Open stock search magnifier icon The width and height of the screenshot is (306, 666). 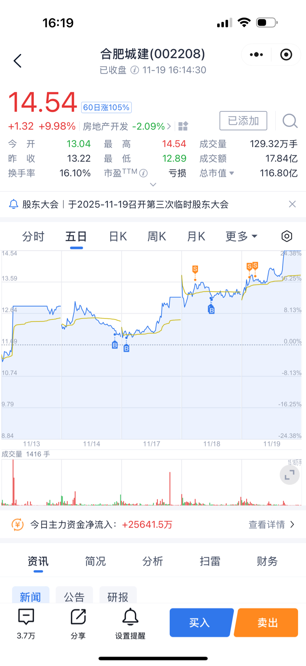tap(290, 121)
